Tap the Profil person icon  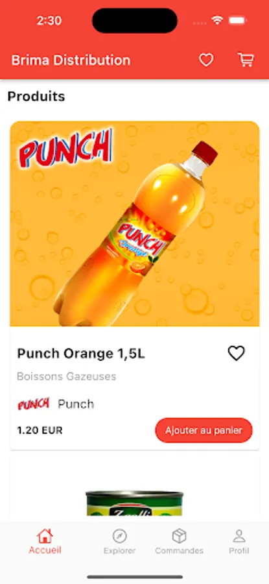pyautogui.click(x=239, y=537)
